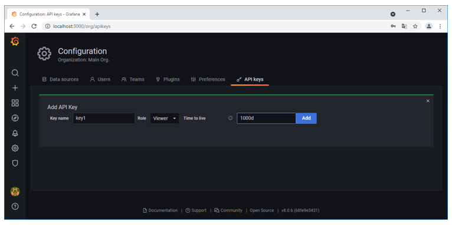Focus the Key name input field
452x225 pixels.
click(x=104, y=118)
